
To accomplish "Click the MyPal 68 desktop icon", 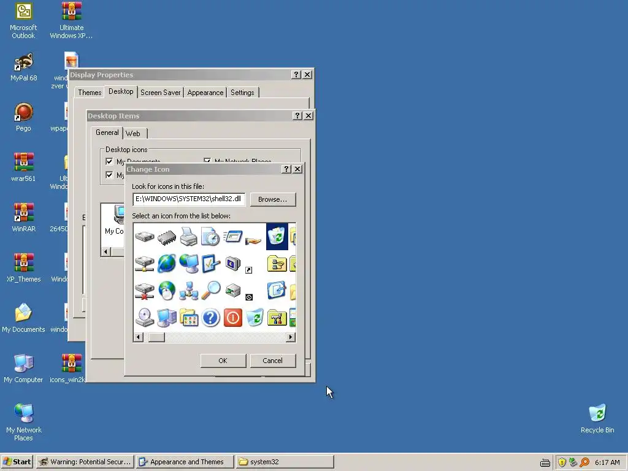I will [24, 67].
